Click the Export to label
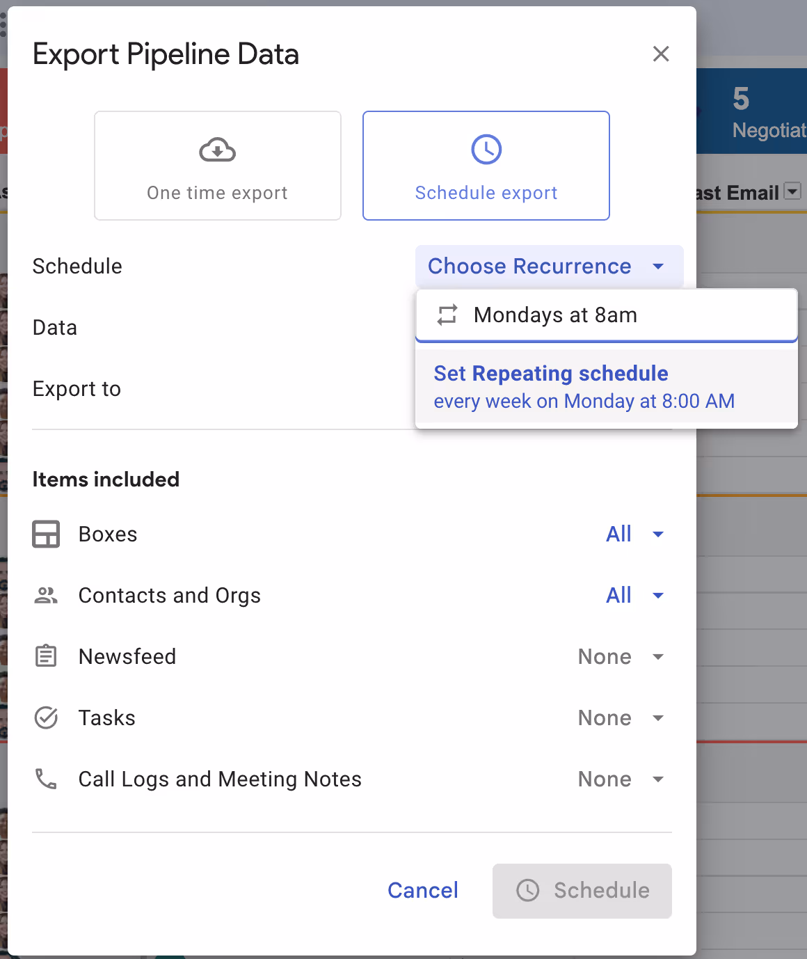The image size is (807, 959). [77, 389]
